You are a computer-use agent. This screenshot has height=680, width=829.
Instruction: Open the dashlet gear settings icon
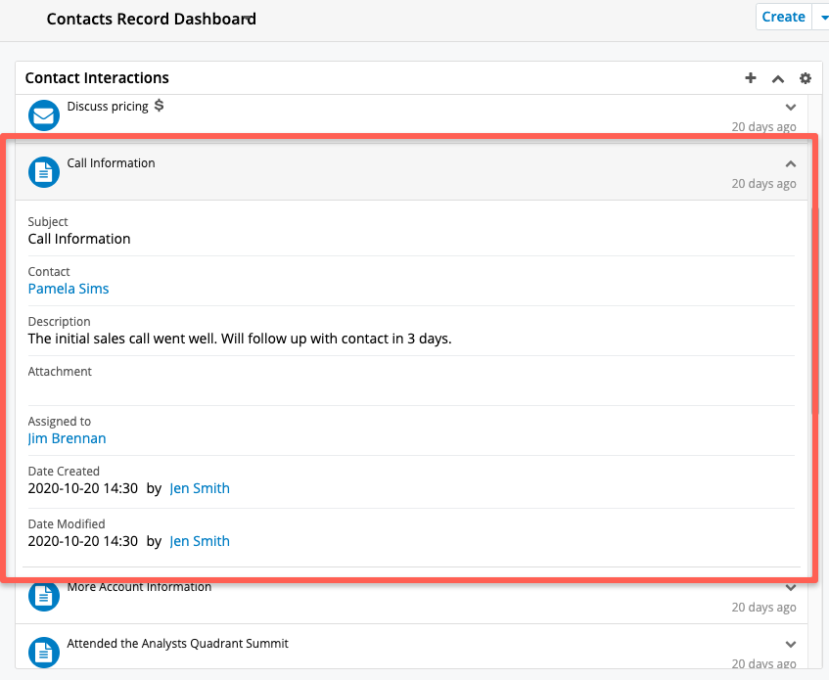point(806,78)
